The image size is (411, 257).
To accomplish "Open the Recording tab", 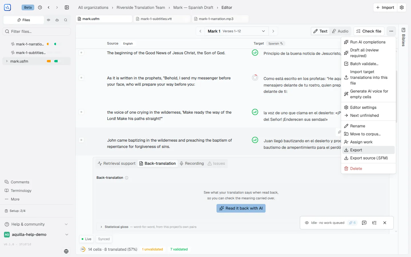I will (192, 163).
